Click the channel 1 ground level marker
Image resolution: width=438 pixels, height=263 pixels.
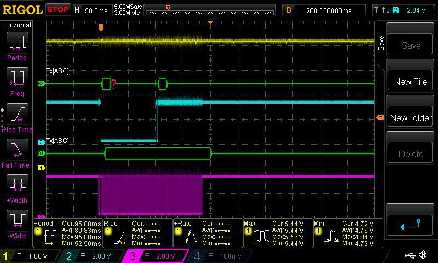pyautogui.click(x=42, y=168)
